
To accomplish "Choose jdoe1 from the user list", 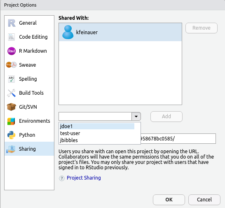I will 97,126.
